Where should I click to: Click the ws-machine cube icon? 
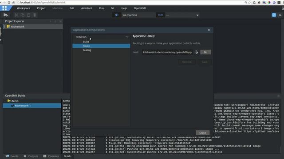coord(117,15)
